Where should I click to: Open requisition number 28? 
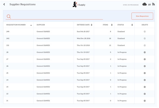(x=7, y=52)
